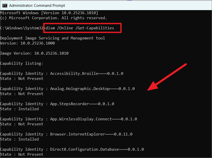This screenshot has height=158, width=212.
Task: Click the 'Administrator: Command Prompt' window title
Action: 37,5
